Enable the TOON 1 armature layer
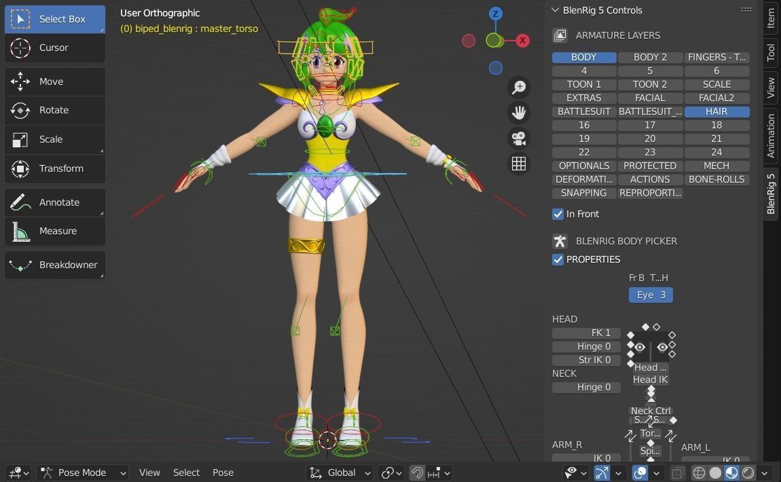Screen dimensions: 781x482 tap(584, 85)
